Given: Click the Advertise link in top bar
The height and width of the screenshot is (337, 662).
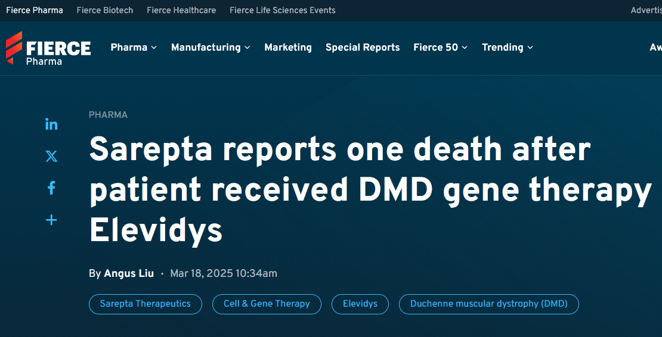Looking at the screenshot, I should tap(646, 10).
